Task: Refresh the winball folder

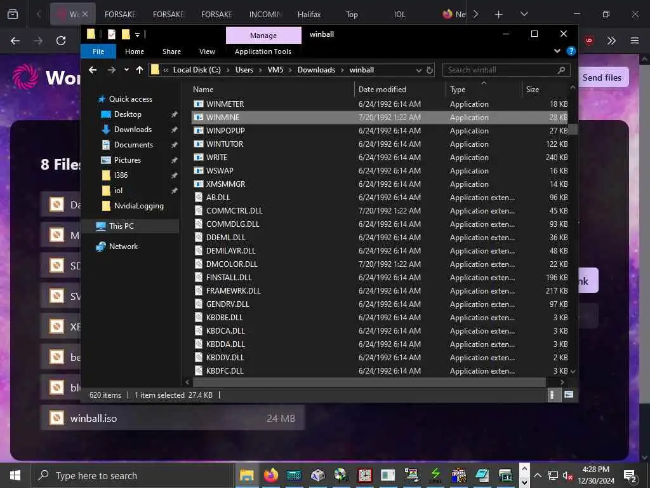Action: point(430,70)
